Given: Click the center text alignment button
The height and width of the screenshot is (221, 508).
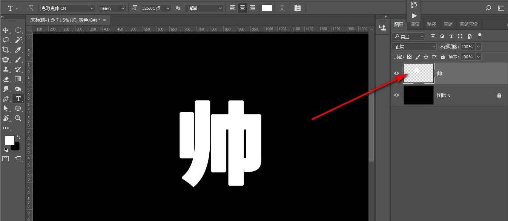Looking at the screenshot, I should tap(242, 8).
